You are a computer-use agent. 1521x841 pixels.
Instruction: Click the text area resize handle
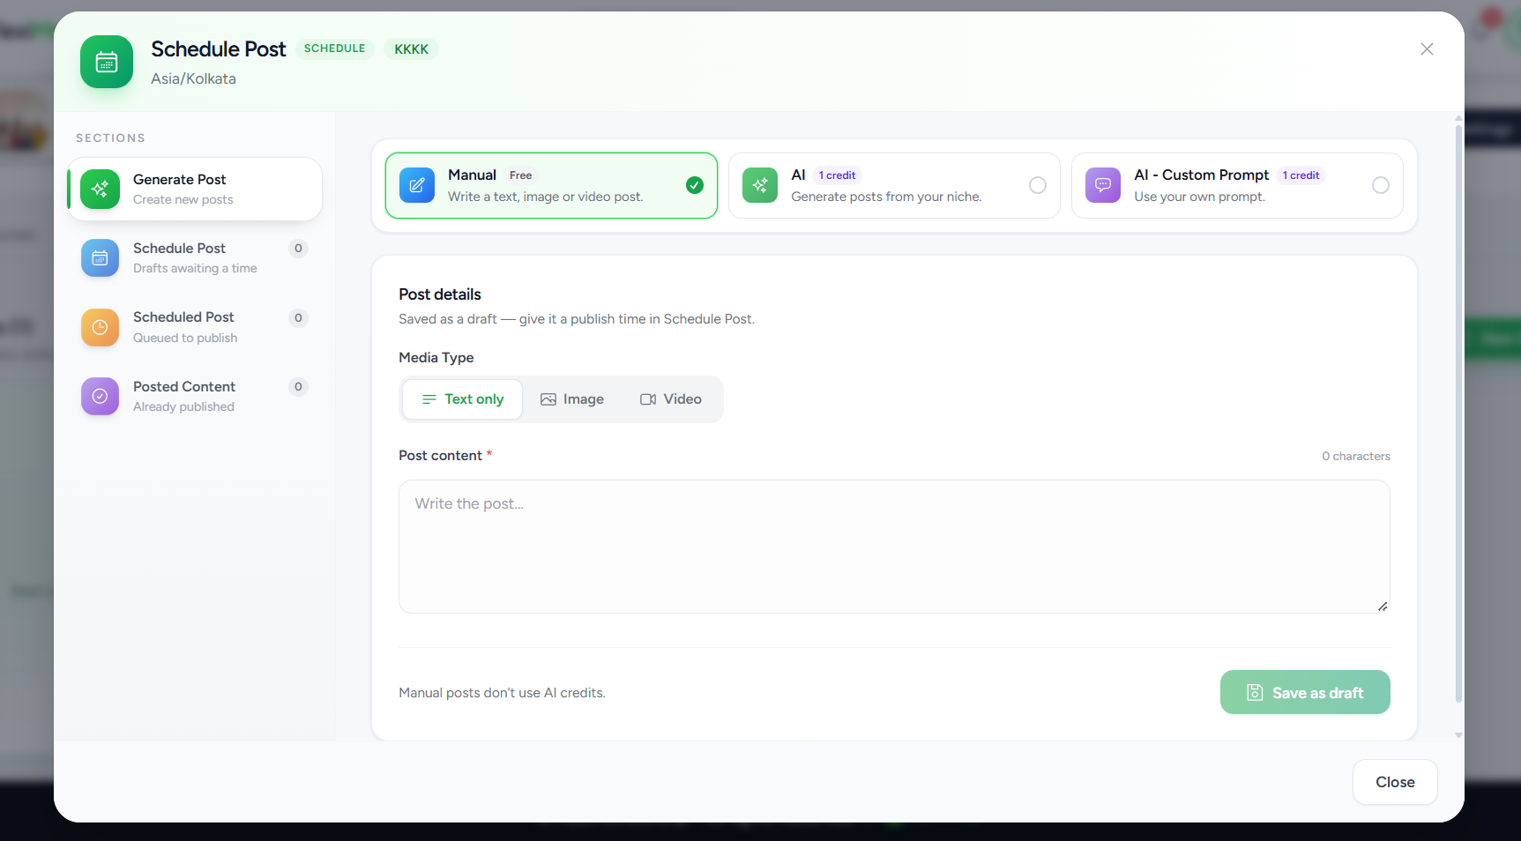pyautogui.click(x=1383, y=606)
